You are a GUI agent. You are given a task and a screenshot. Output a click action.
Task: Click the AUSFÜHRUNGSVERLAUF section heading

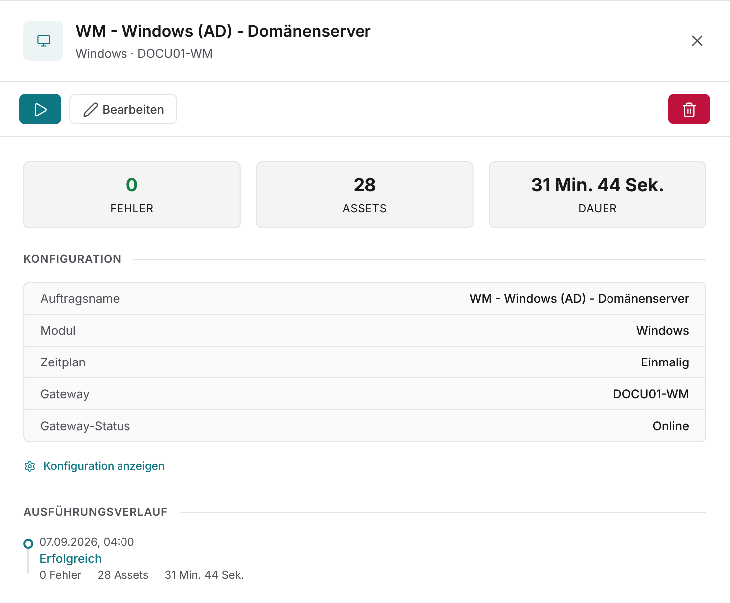coord(96,512)
